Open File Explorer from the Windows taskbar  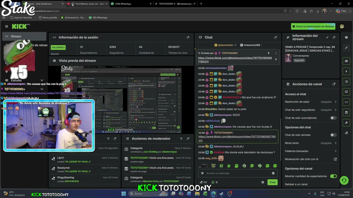pyautogui.click(x=197, y=194)
